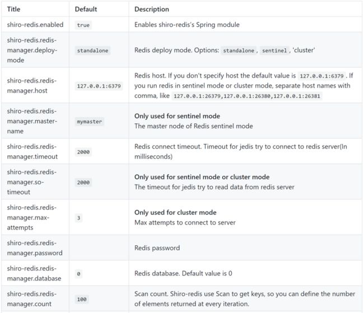This screenshot has width=364, height=313.
Task: Click the comma-separated sentinel hosts example code
Action: point(247,96)
